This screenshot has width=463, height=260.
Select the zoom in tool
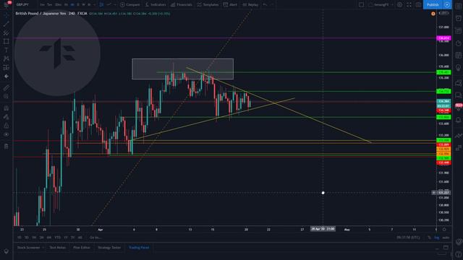pyautogui.click(x=6, y=96)
